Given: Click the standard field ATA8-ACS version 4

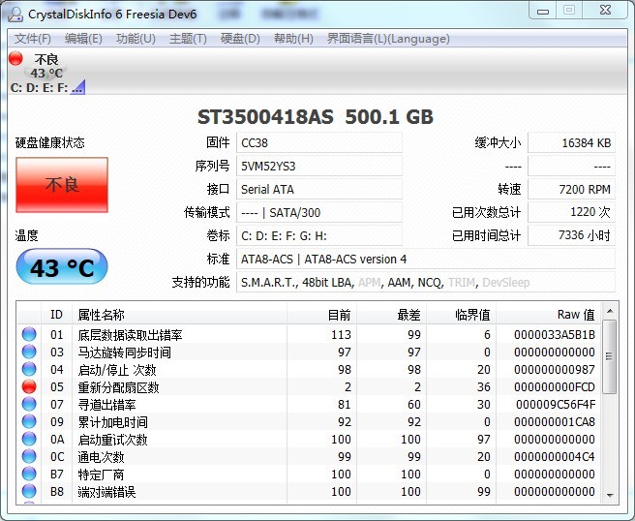Looking at the screenshot, I should (426, 259).
